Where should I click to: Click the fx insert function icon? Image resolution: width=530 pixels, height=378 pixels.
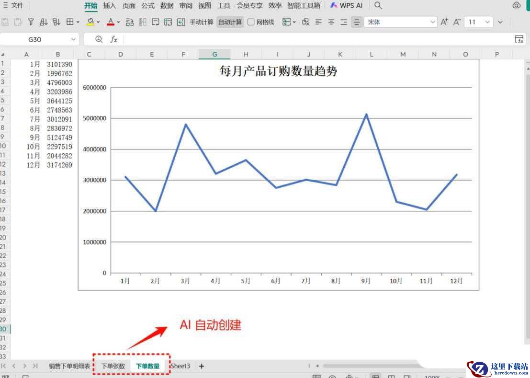tap(114, 40)
